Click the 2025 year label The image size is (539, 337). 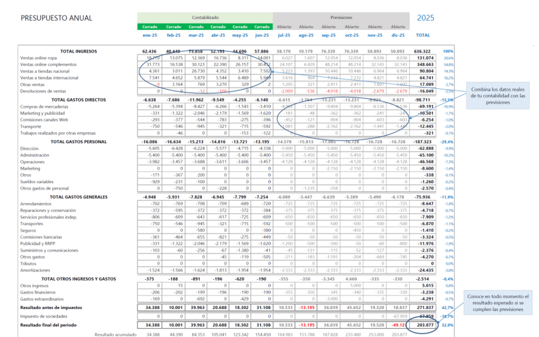[x=425, y=17]
